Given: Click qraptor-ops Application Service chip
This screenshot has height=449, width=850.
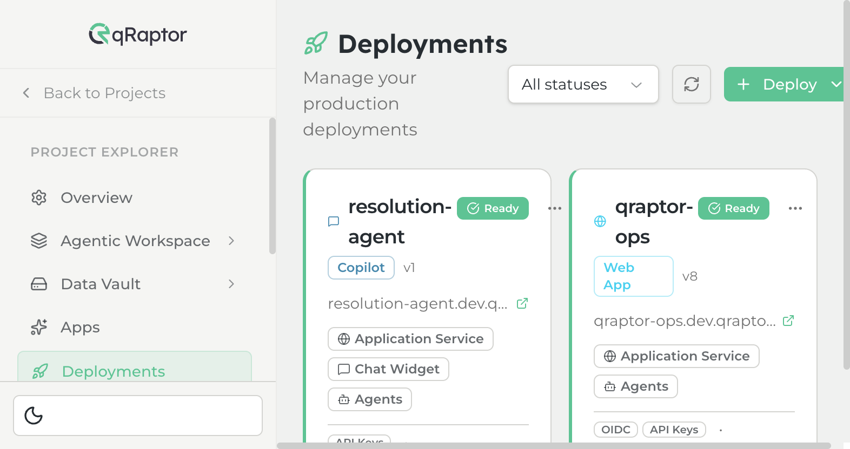Looking at the screenshot, I should [676, 356].
